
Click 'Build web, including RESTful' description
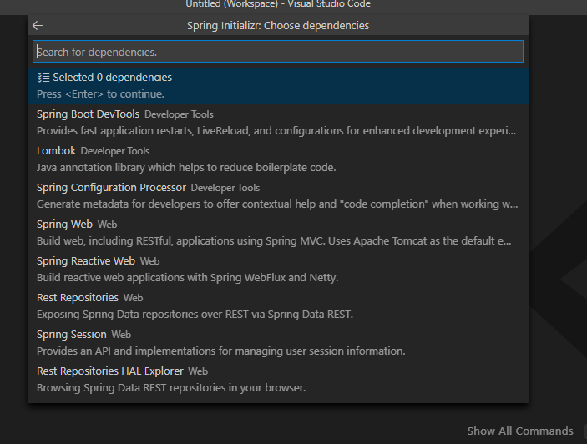(274, 240)
